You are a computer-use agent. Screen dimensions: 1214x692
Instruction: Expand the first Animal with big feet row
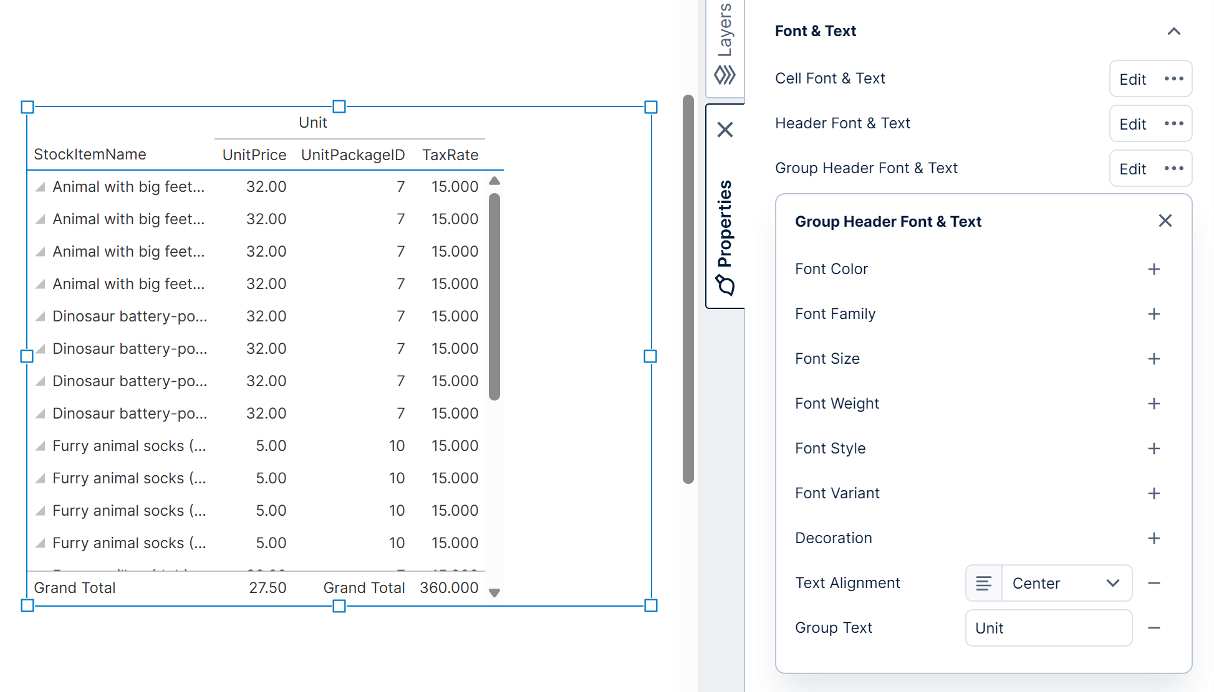pos(40,186)
